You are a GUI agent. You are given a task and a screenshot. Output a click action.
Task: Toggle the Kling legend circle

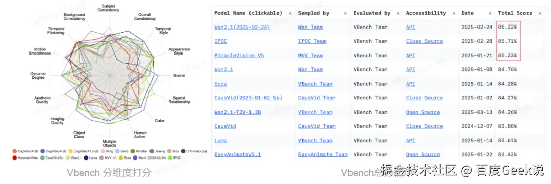click(x=103, y=151)
